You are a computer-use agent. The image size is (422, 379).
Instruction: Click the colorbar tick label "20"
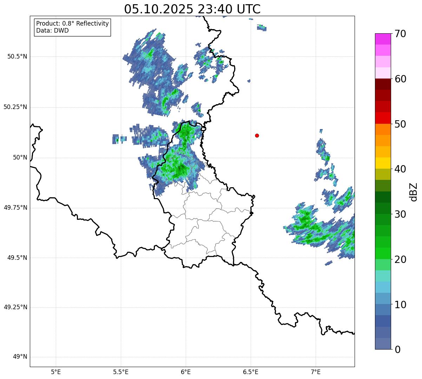click(400, 259)
